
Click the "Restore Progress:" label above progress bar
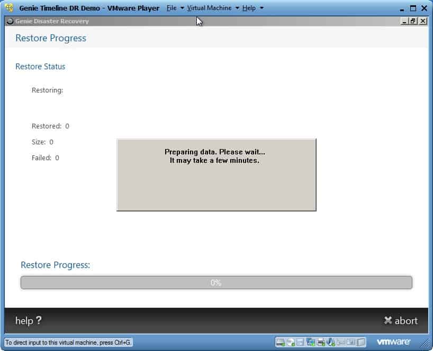tap(56, 265)
